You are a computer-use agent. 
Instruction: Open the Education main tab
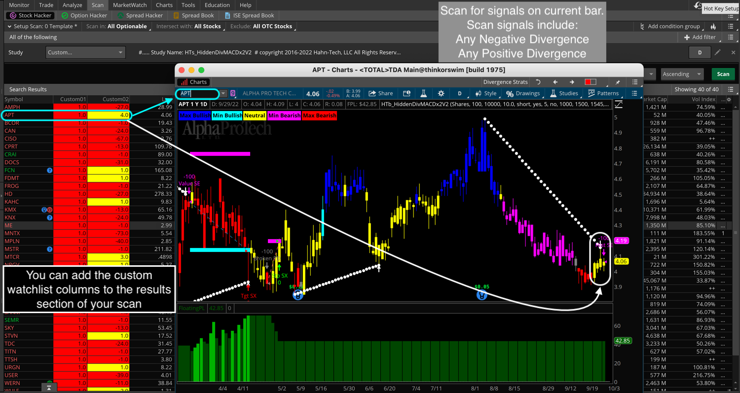[217, 5]
